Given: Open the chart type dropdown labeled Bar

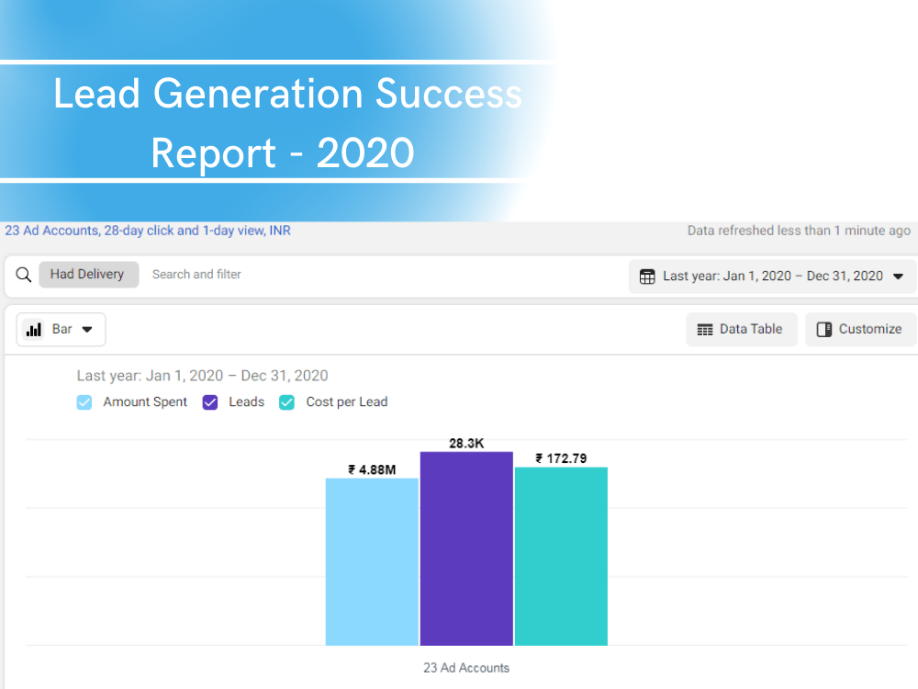Looking at the screenshot, I should (61, 329).
